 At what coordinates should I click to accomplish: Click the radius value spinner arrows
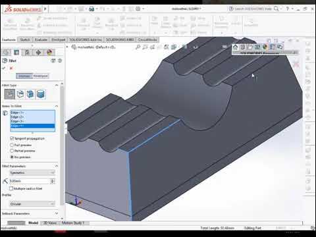[x=53, y=181]
